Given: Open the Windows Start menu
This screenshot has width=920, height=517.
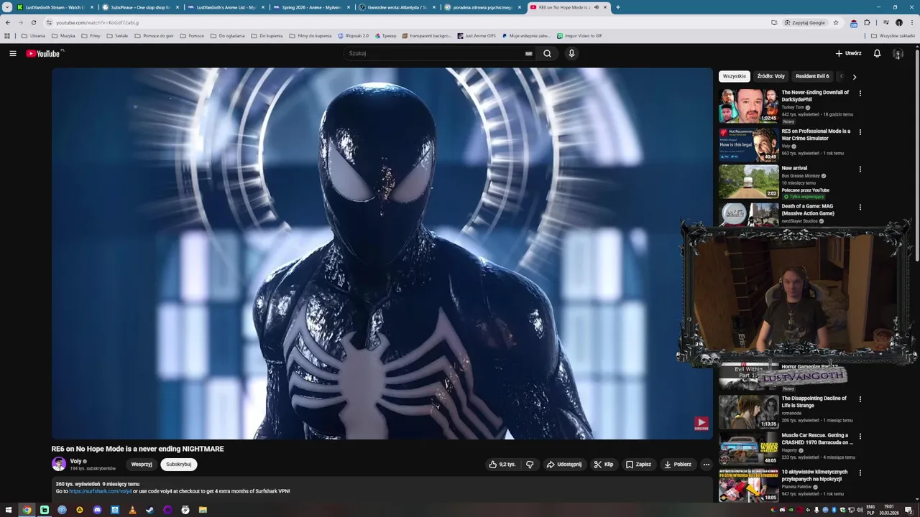Looking at the screenshot, I should pyautogui.click(x=9, y=510).
